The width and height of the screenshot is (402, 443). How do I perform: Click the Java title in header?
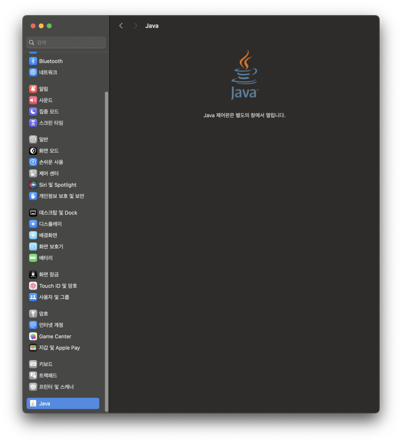click(152, 26)
